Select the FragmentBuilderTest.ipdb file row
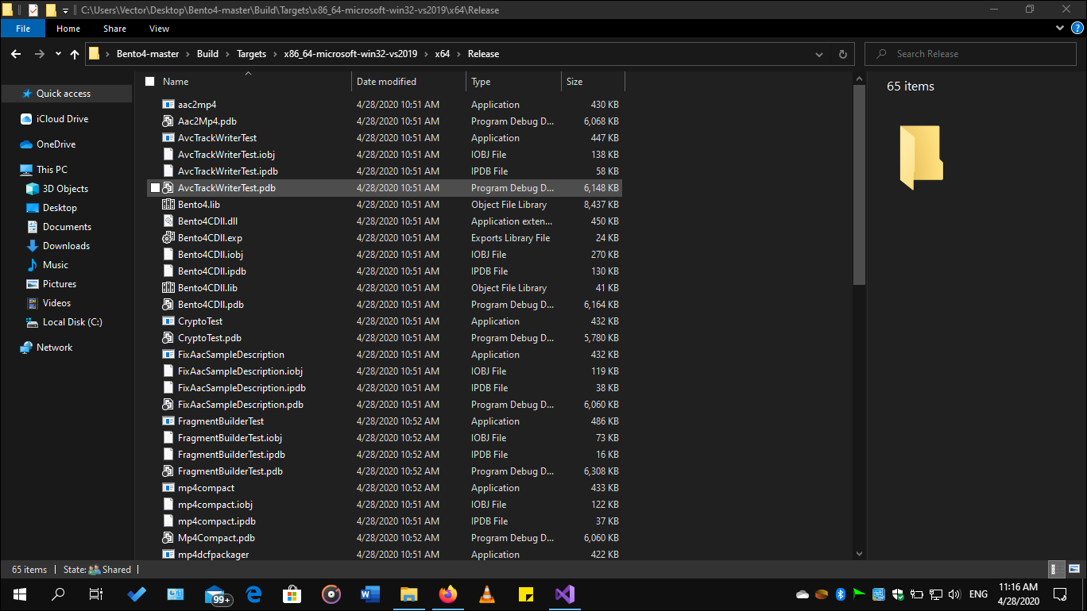 tap(385, 455)
